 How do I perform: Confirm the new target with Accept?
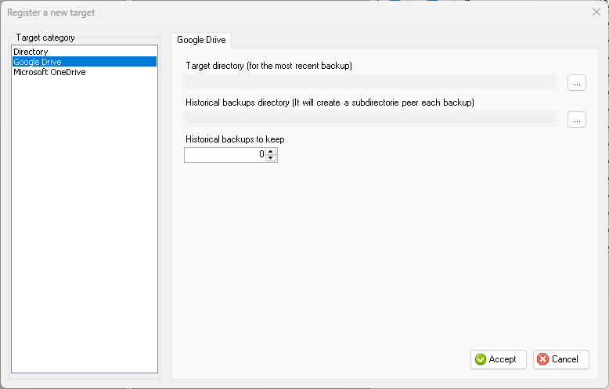click(x=499, y=359)
